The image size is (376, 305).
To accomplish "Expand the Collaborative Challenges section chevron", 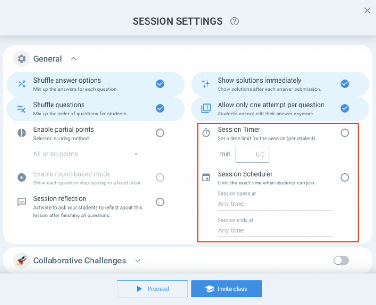I will [137, 261].
